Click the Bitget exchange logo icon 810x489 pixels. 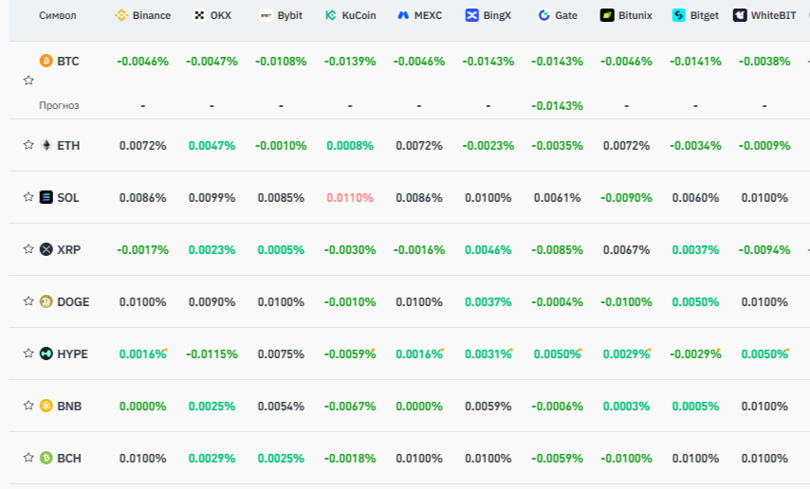[679, 15]
